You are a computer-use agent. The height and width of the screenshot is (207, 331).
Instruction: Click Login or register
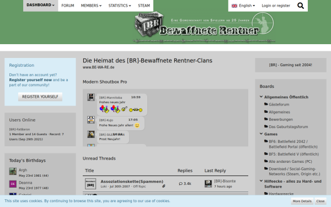click(276, 6)
